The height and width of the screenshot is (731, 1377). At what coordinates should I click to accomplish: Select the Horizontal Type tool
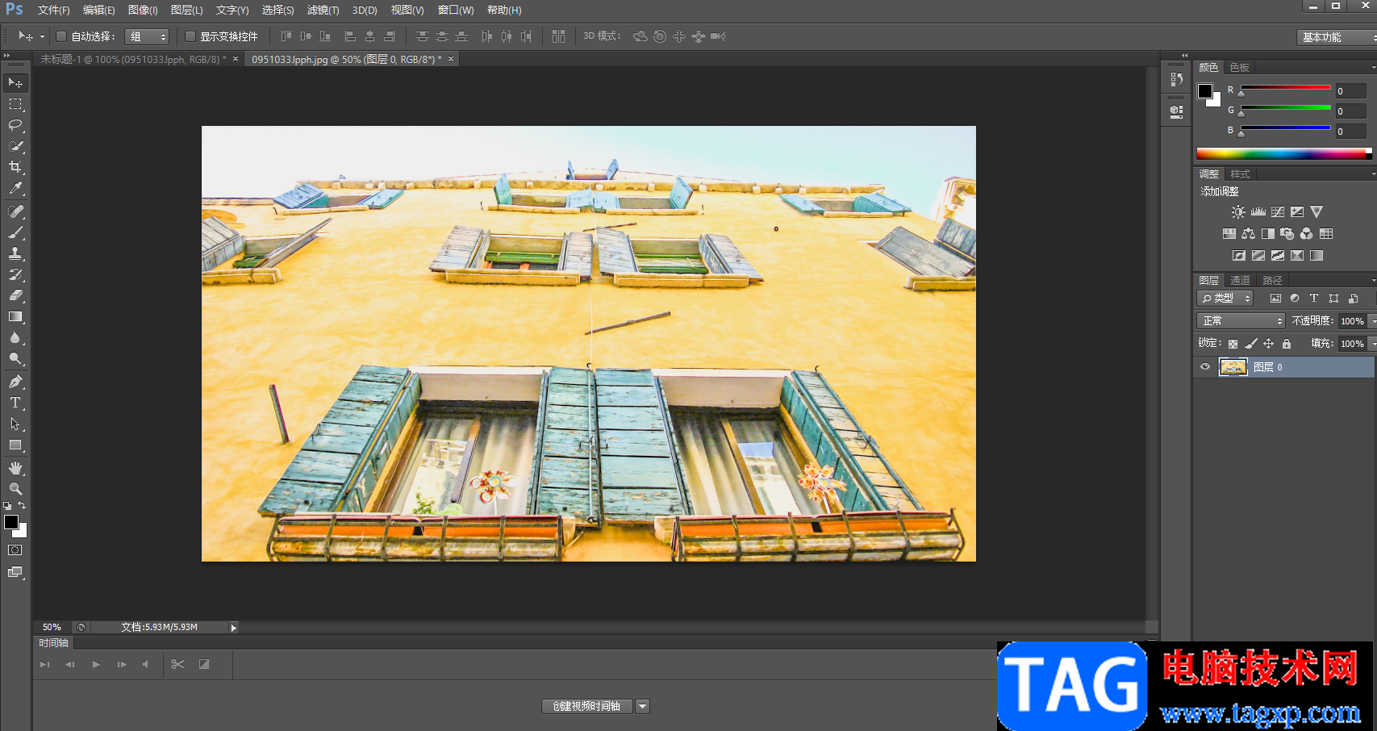coord(15,403)
